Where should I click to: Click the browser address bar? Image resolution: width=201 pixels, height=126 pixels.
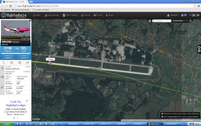coord(104,6)
